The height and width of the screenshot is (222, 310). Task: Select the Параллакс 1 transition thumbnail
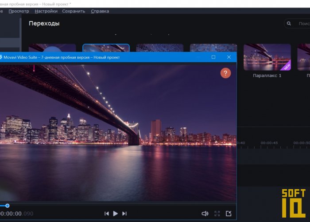[267, 57]
